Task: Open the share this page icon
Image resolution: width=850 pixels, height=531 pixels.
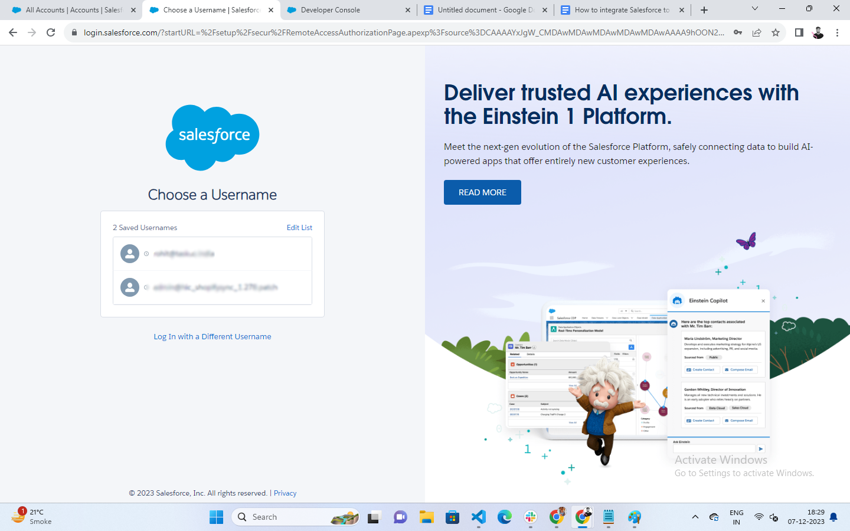Action: point(757,32)
